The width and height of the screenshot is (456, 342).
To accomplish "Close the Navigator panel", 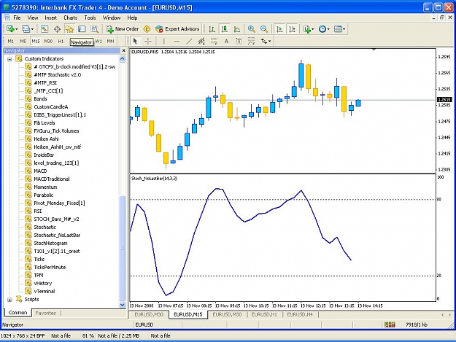I will click(x=123, y=50).
